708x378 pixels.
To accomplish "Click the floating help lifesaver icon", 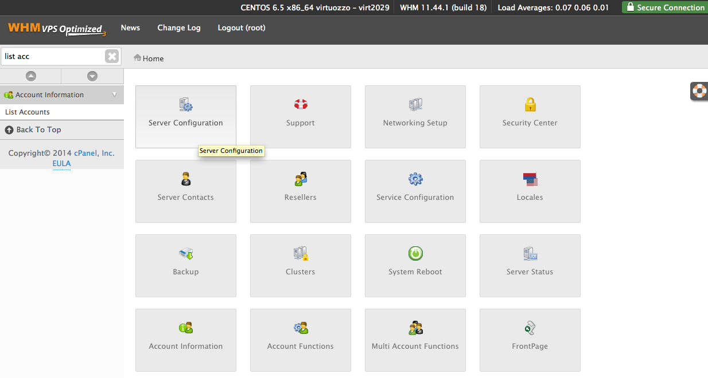I will tap(699, 90).
